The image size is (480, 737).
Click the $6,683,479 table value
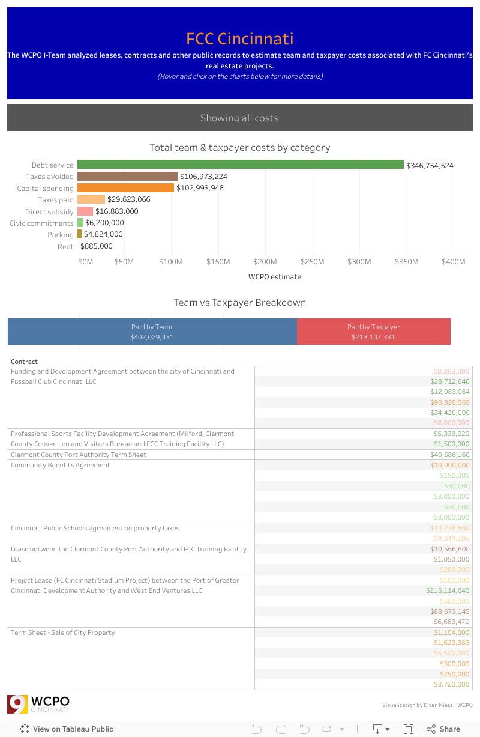tap(451, 622)
